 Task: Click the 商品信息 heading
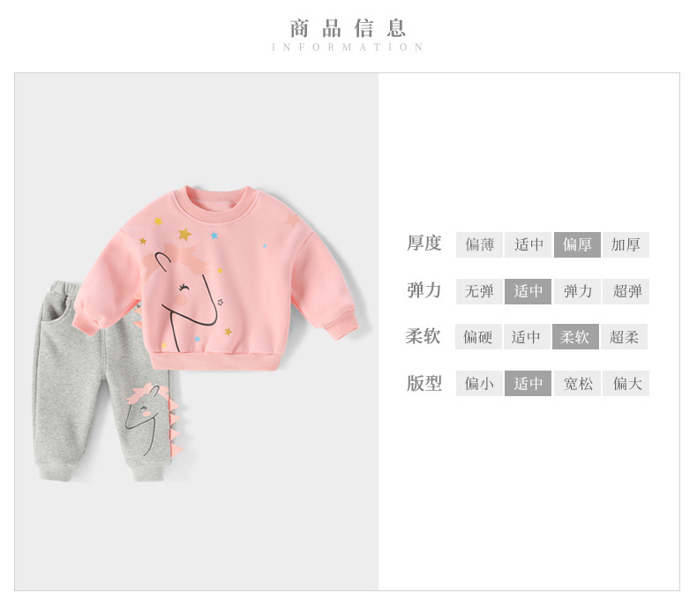(347, 28)
